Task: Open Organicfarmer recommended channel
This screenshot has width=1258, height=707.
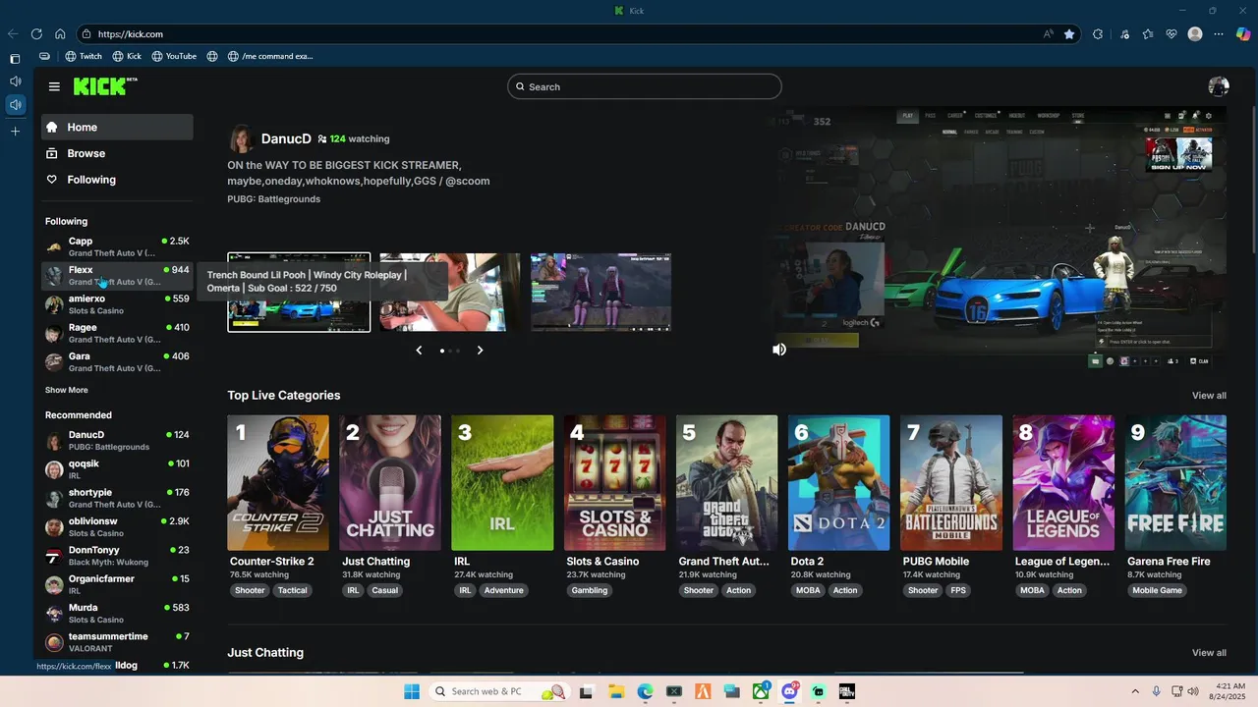Action: tap(117, 584)
